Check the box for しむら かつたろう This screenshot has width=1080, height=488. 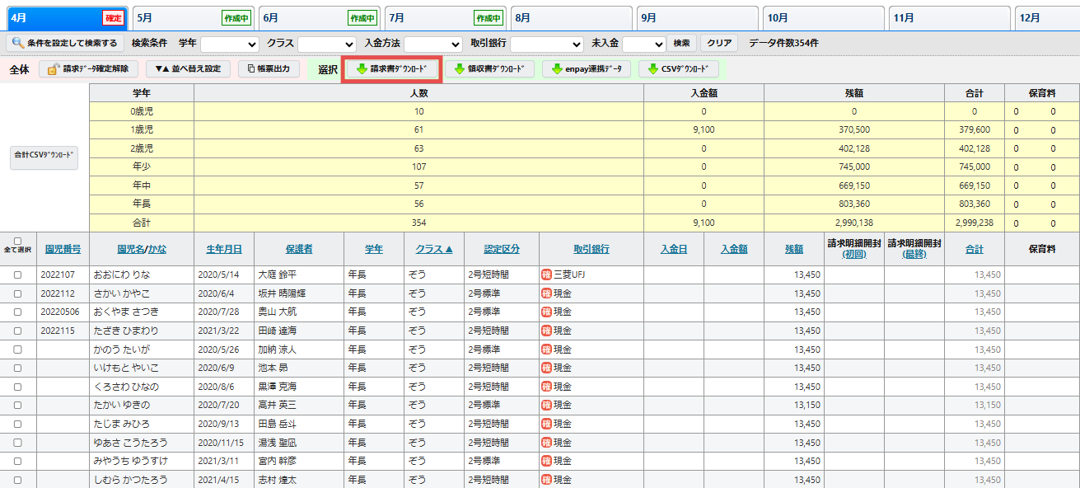point(17,480)
